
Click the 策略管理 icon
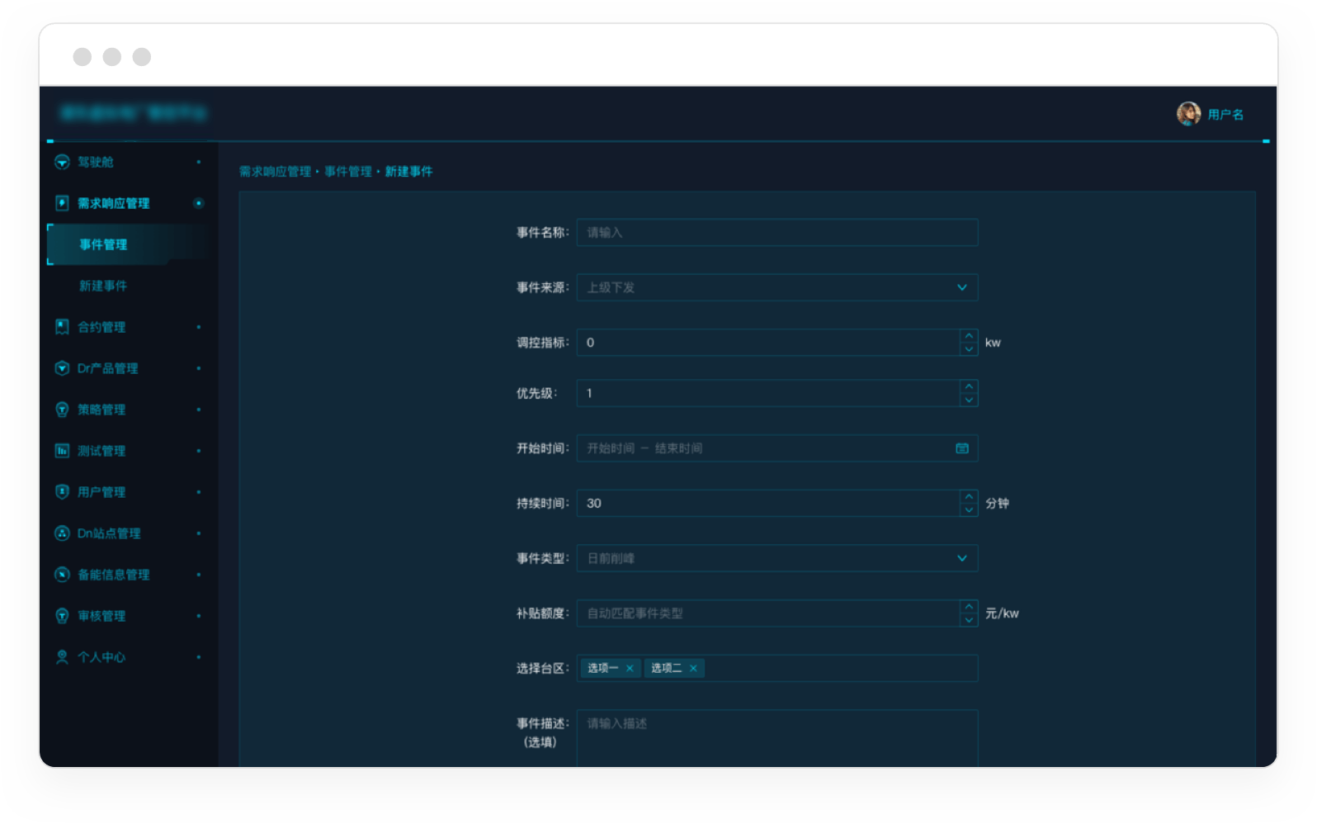coord(62,410)
